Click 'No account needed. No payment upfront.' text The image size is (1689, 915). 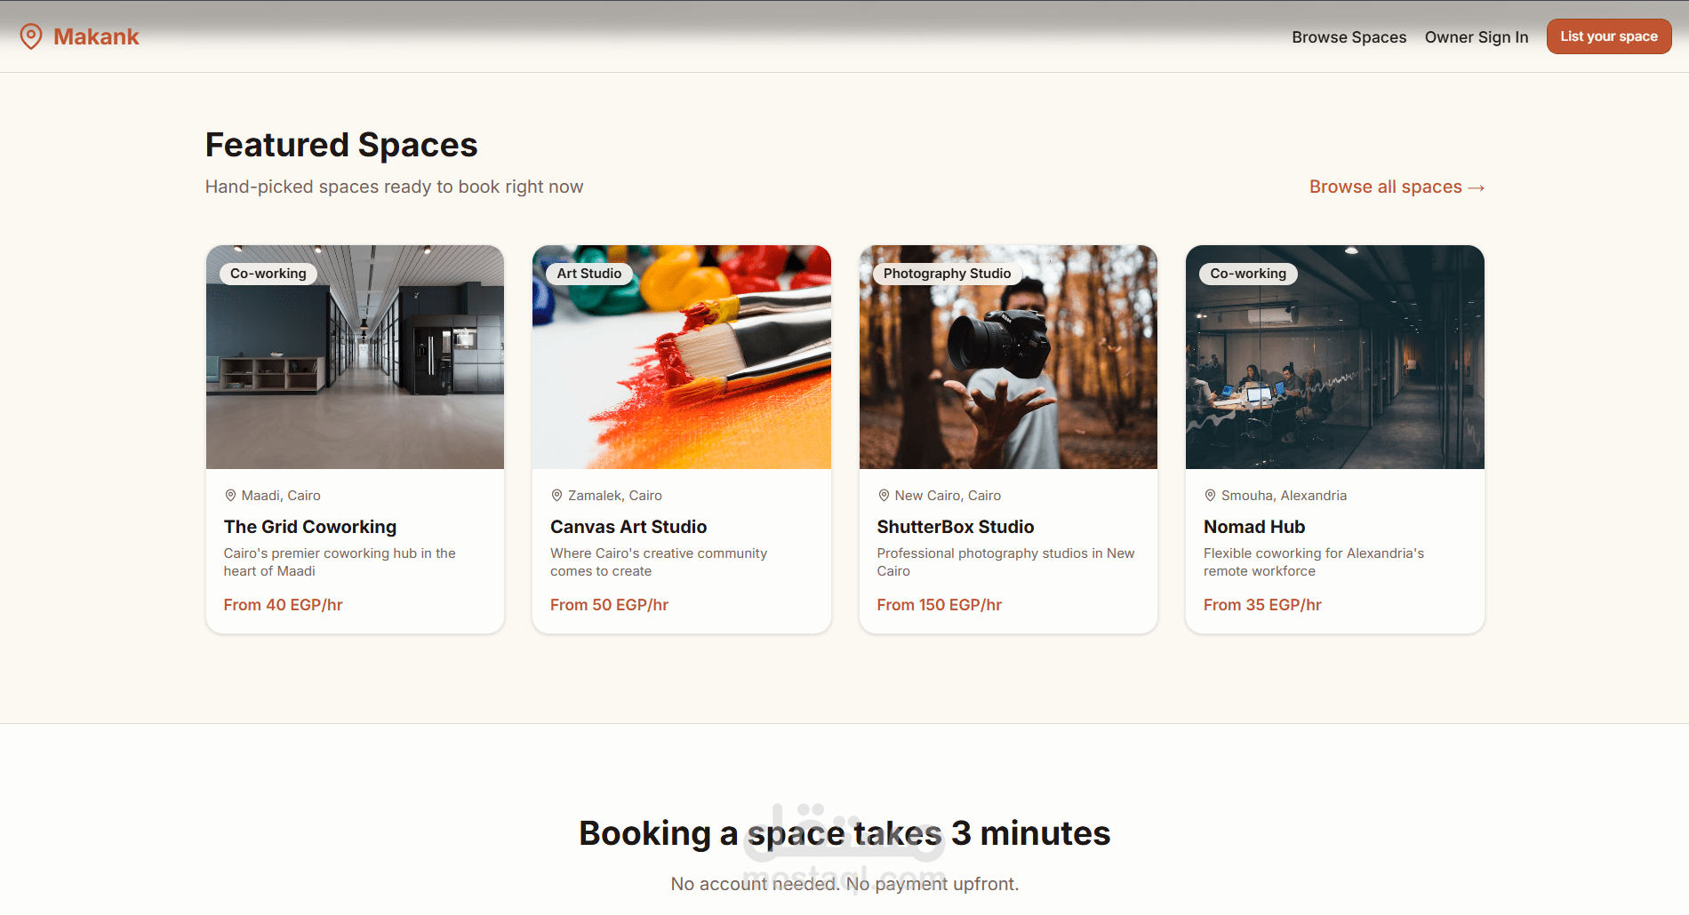point(844,884)
